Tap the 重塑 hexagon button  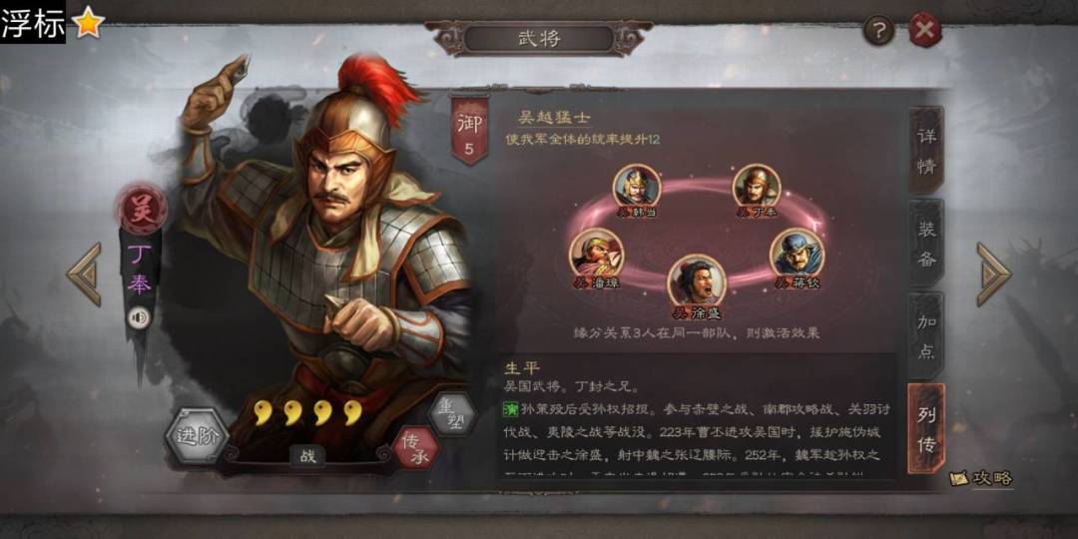(452, 414)
